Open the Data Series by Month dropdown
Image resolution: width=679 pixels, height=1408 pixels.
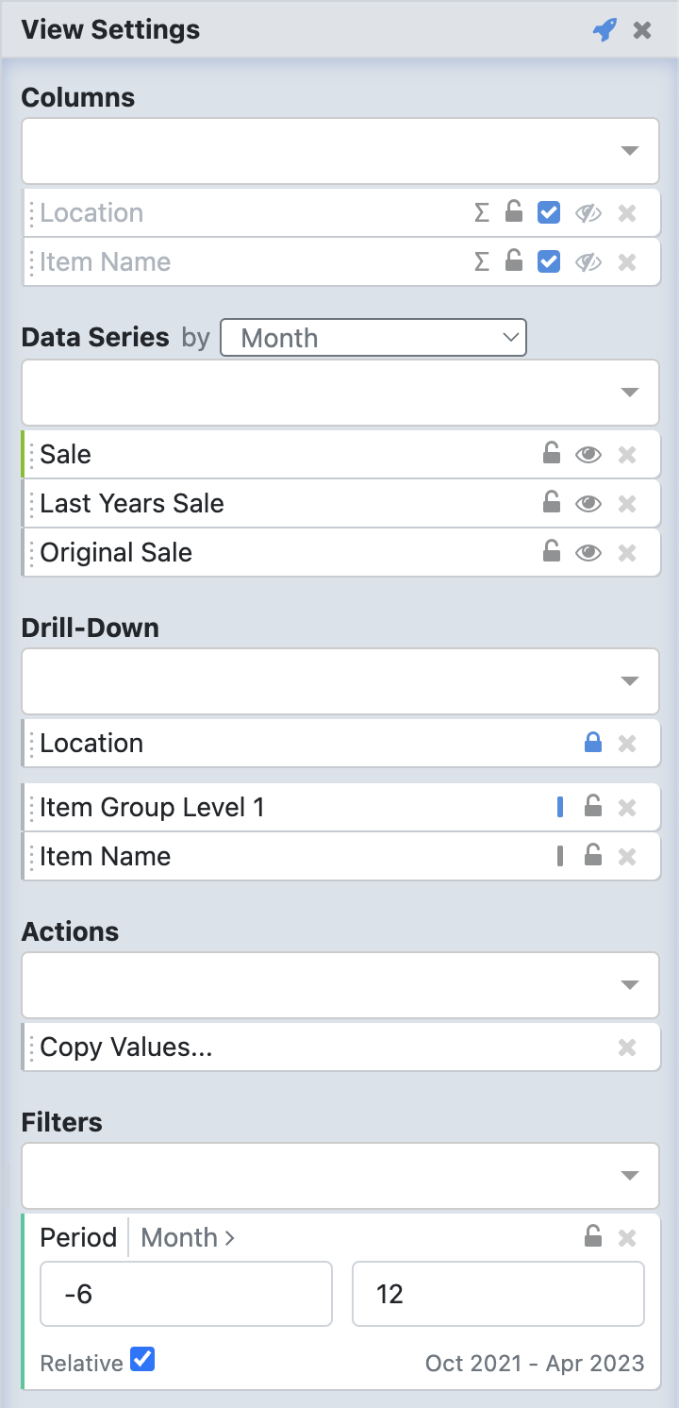[x=373, y=338]
